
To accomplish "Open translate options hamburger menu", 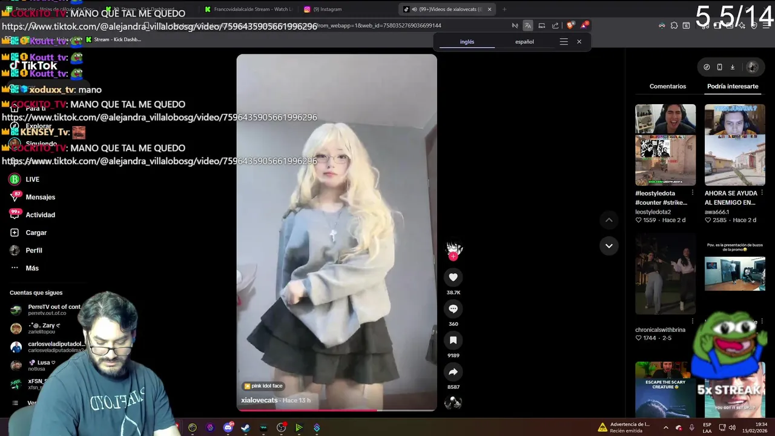I will pyautogui.click(x=564, y=42).
